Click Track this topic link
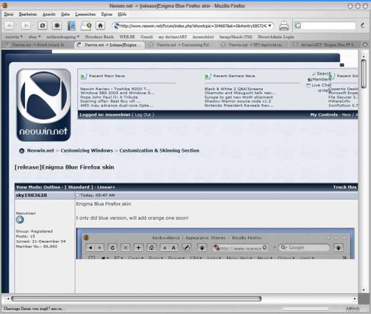Viewport: 371px width, 314px height. tap(345, 187)
